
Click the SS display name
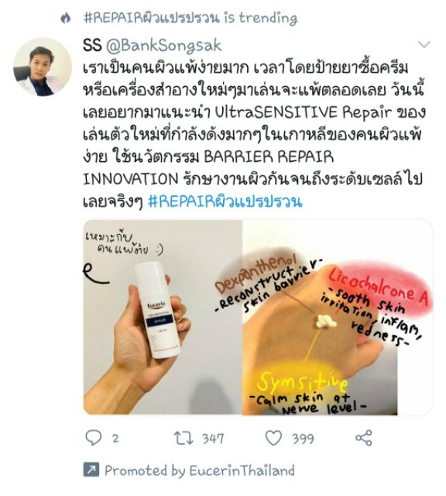coord(92,46)
